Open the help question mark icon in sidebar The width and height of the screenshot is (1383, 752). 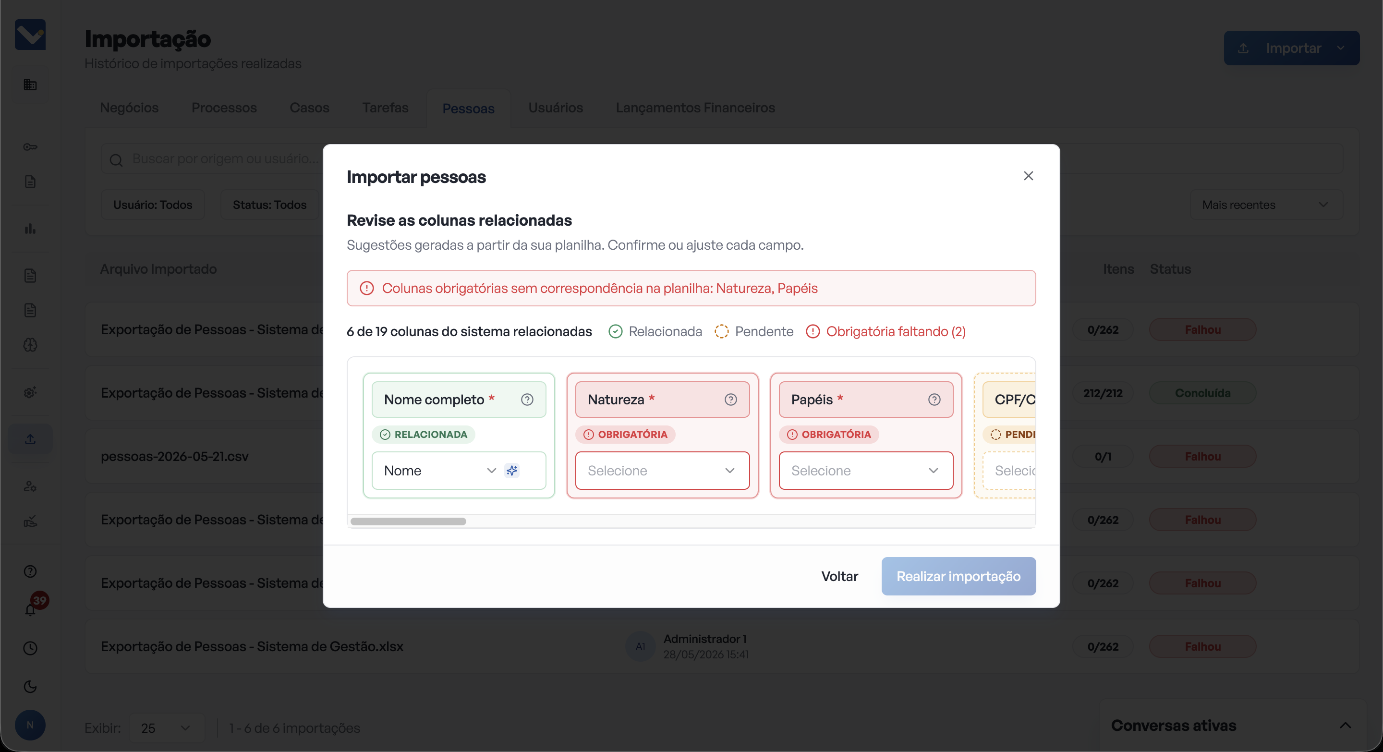[x=31, y=571]
